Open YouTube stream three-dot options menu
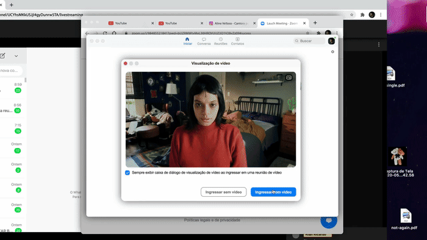427x240 pixels. pyautogui.click(x=379, y=44)
